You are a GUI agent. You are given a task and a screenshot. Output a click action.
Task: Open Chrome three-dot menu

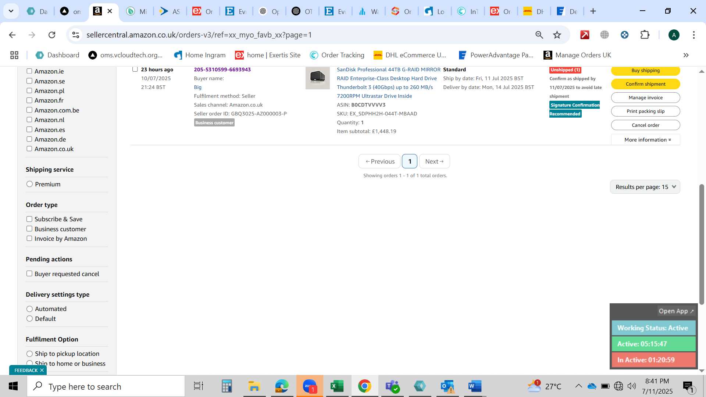tap(693, 35)
